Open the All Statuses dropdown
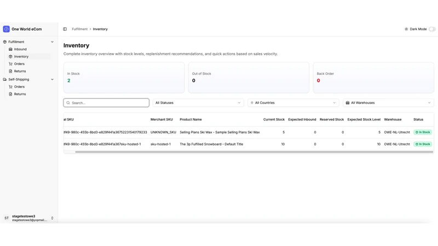Screen dimensions: 438x246 (x=198, y=103)
